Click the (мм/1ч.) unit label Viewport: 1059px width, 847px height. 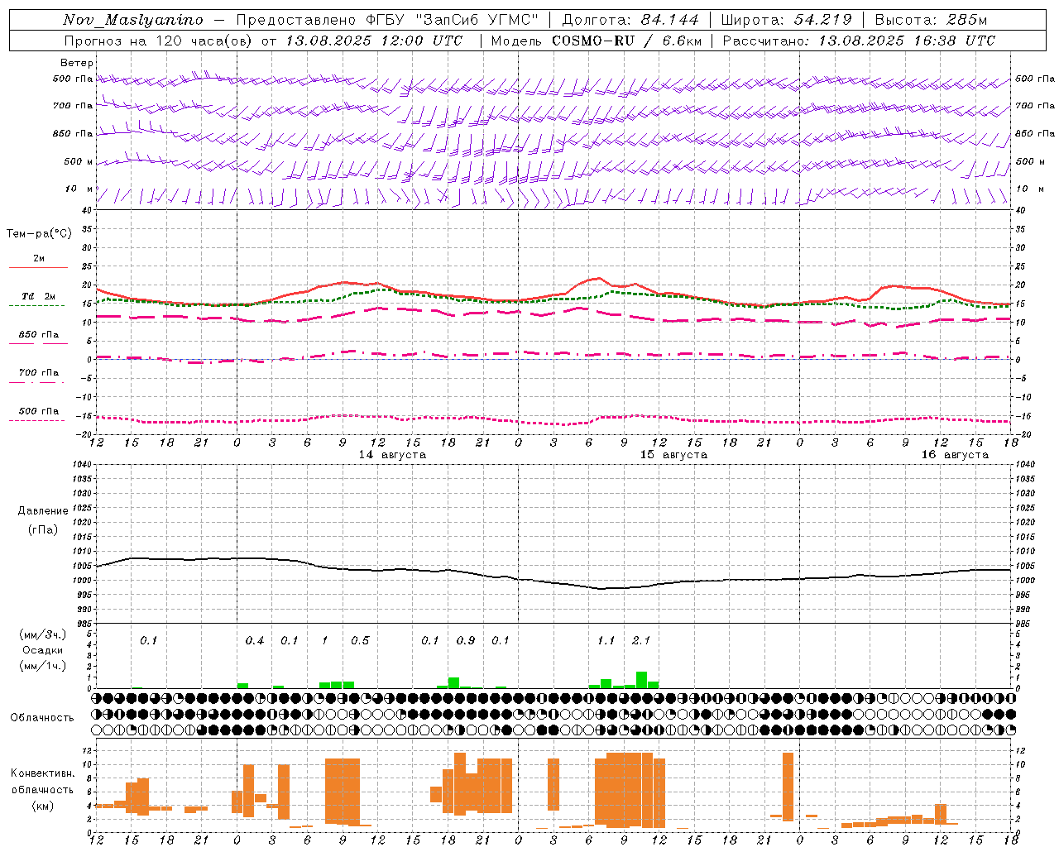(42, 666)
